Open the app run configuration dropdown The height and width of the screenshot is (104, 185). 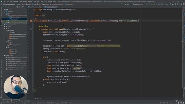click(128, 4)
